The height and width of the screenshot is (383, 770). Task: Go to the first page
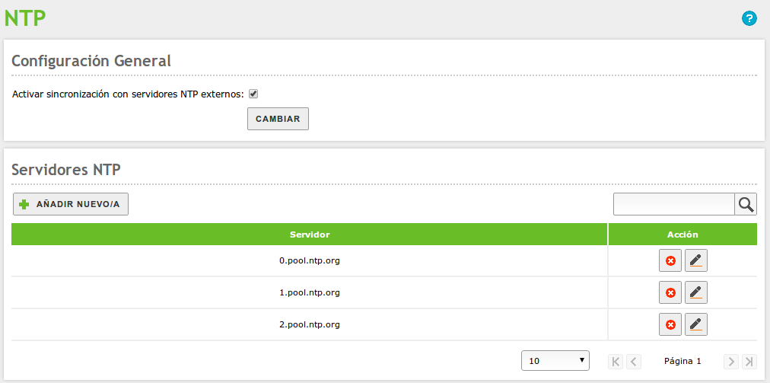point(616,362)
